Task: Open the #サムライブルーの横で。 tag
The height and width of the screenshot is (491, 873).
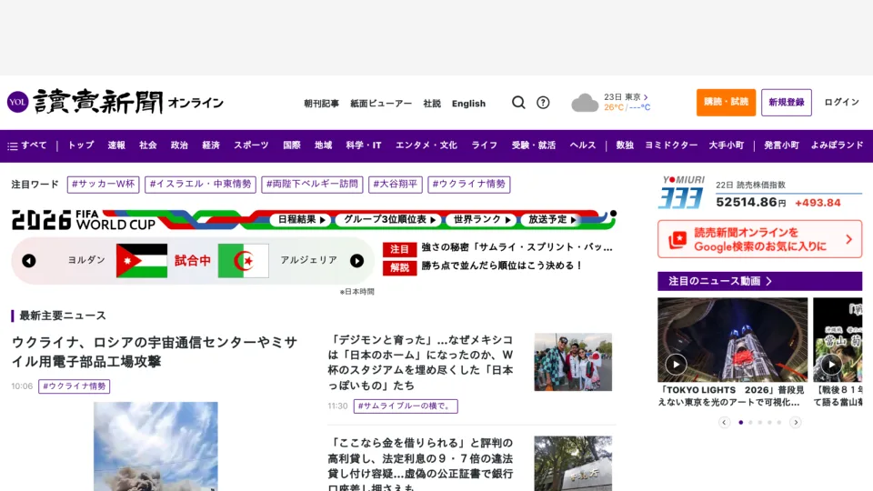Action: point(406,406)
